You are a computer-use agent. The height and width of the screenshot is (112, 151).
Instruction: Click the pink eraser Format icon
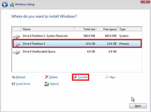point(75,77)
